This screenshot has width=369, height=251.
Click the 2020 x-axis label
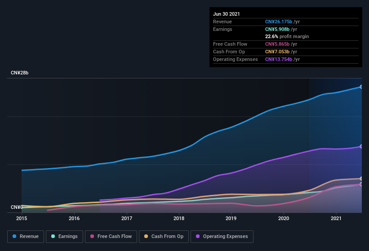284,218
